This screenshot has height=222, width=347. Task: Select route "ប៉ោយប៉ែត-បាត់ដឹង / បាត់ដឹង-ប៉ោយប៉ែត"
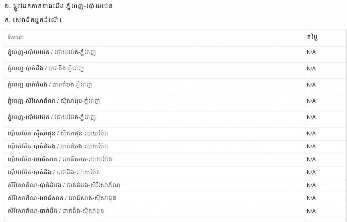click(x=54, y=172)
